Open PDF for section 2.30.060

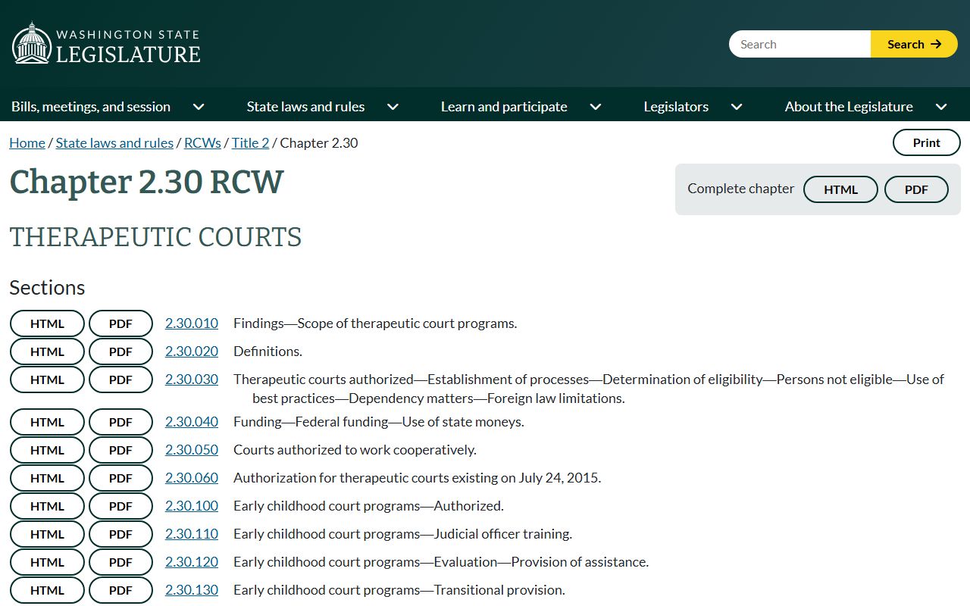[x=120, y=478]
